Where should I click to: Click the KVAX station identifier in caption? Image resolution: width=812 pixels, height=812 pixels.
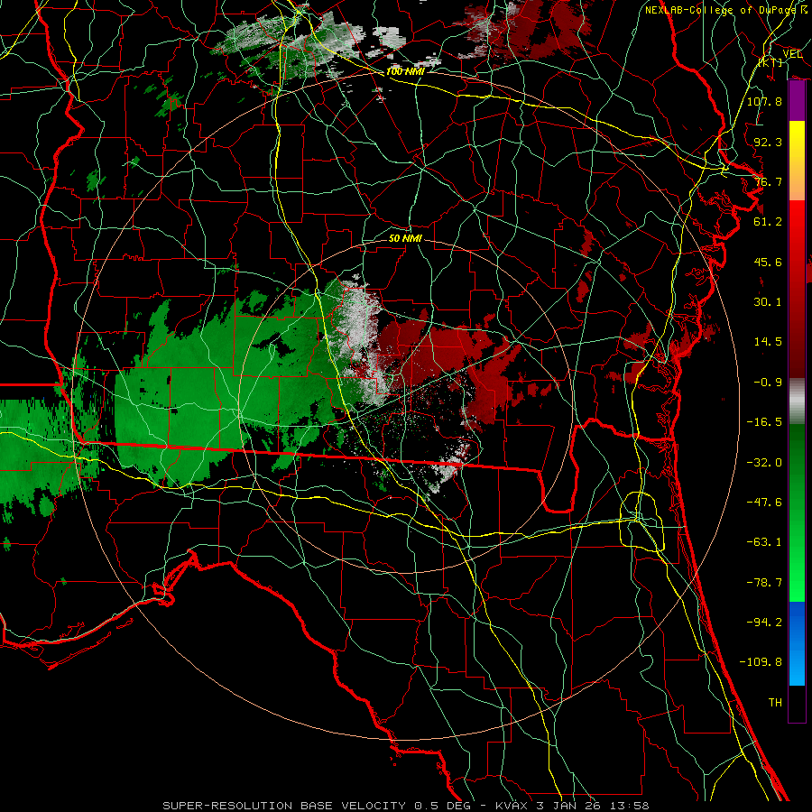[x=512, y=806]
